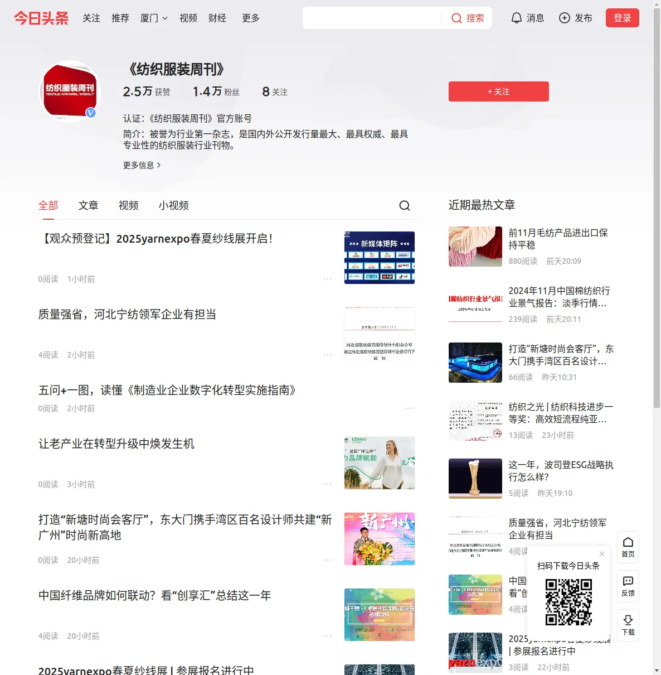661x675 pixels.
Task: Open article 中国纤维品牌如何联动 in feed
Action: tap(154, 596)
